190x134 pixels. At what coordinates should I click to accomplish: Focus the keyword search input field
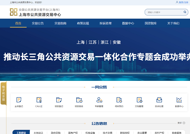click(165, 12)
